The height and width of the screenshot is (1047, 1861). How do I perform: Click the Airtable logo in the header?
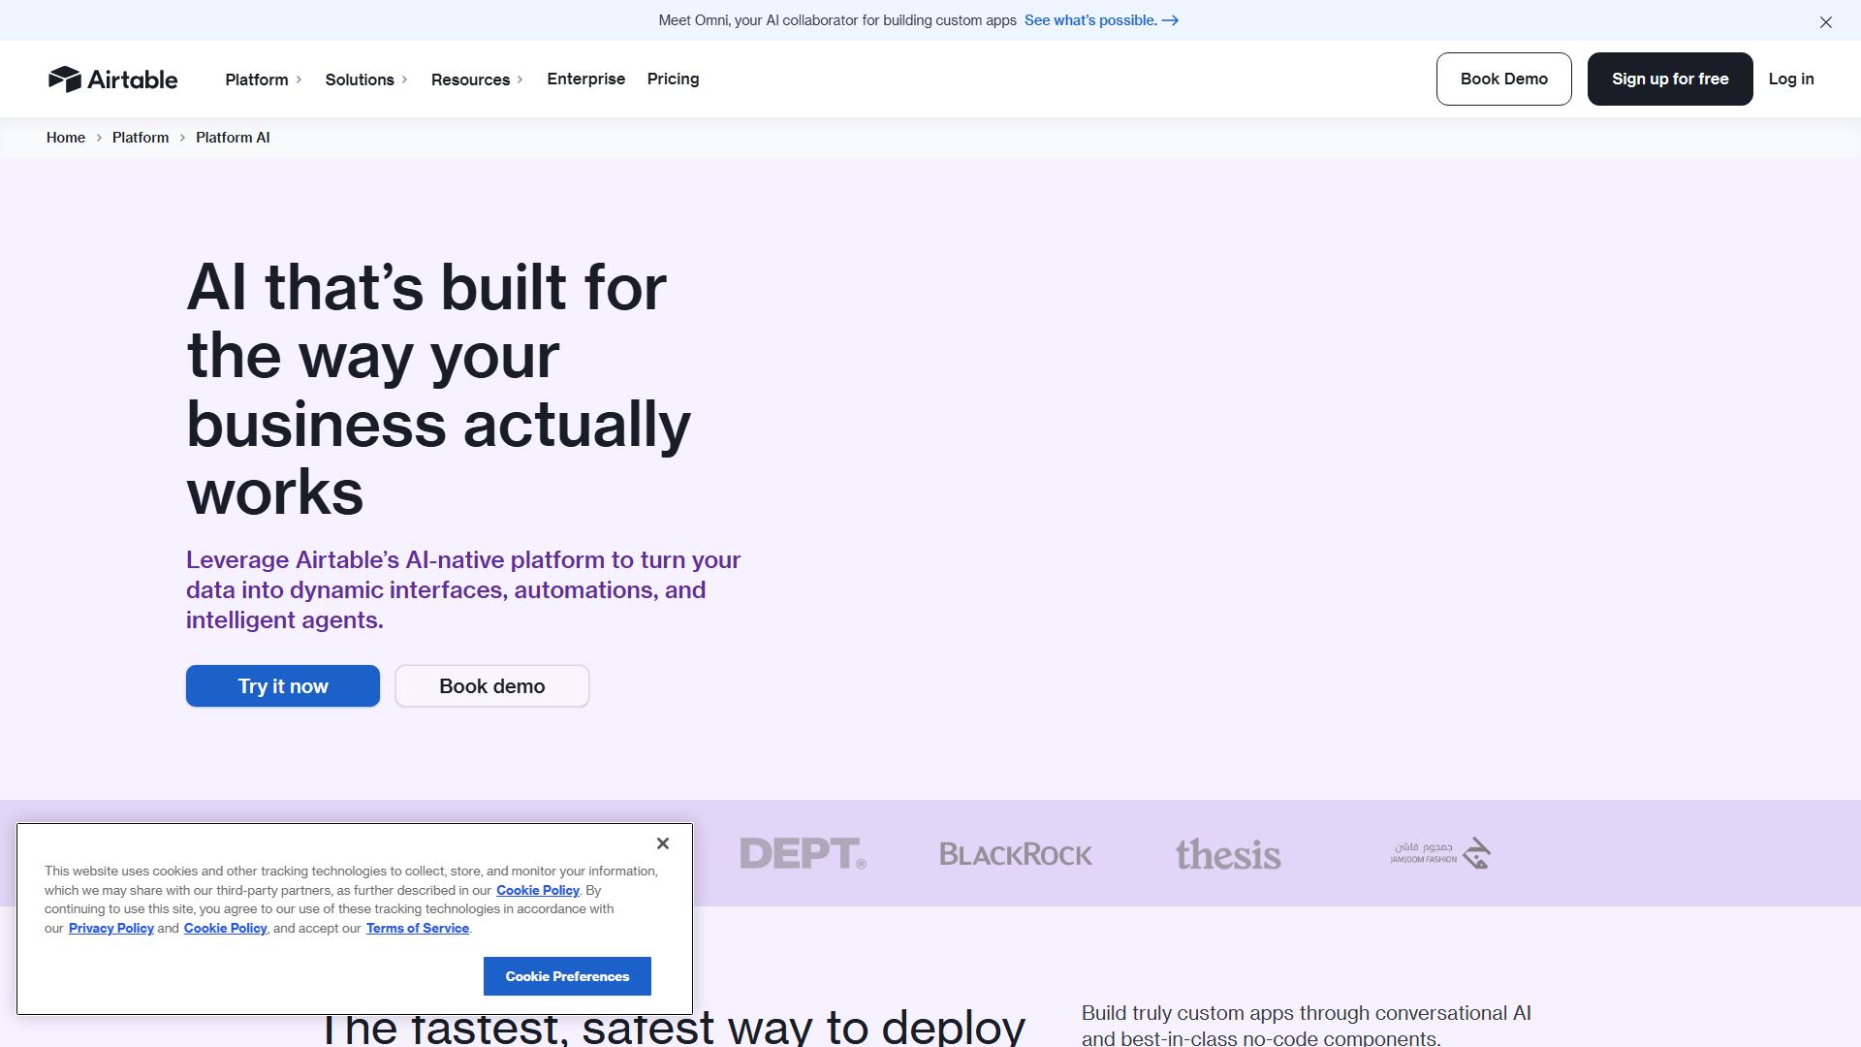[x=112, y=79]
